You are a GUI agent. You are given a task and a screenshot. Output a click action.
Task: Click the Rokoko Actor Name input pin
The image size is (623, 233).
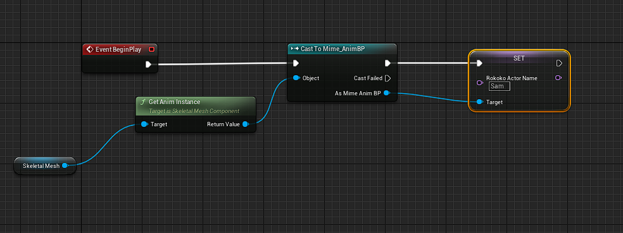click(x=479, y=83)
